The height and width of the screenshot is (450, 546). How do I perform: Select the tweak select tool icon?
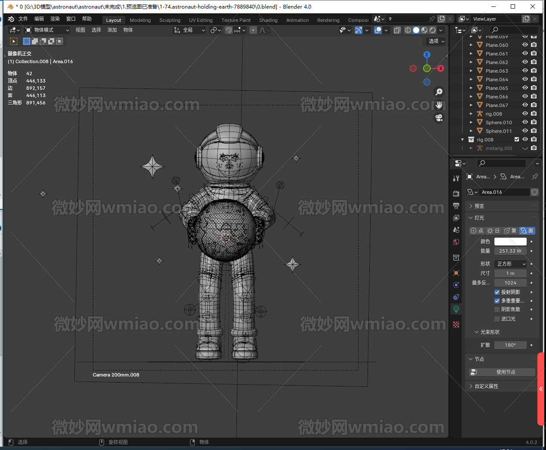14,41
